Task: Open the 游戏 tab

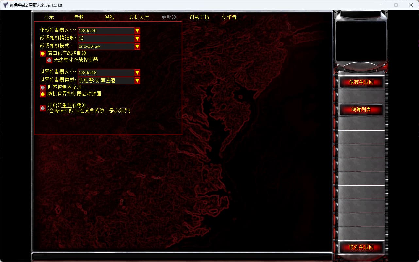Action: [x=109, y=17]
